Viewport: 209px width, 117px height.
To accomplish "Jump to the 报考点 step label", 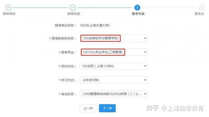I will [x=199, y=14].
